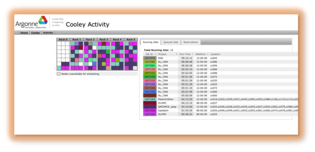Click the hatched unavailable node in Rack 5
315x152 pixels.
pyautogui.click(x=135, y=68)
